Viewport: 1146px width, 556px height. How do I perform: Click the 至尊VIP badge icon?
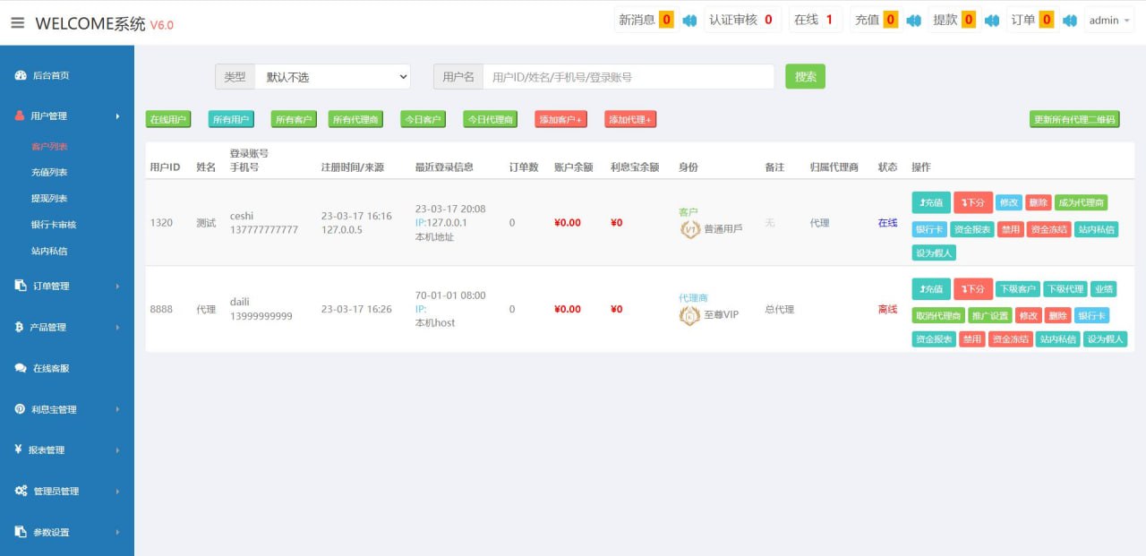pyautogui.click(x=688, y=315)
